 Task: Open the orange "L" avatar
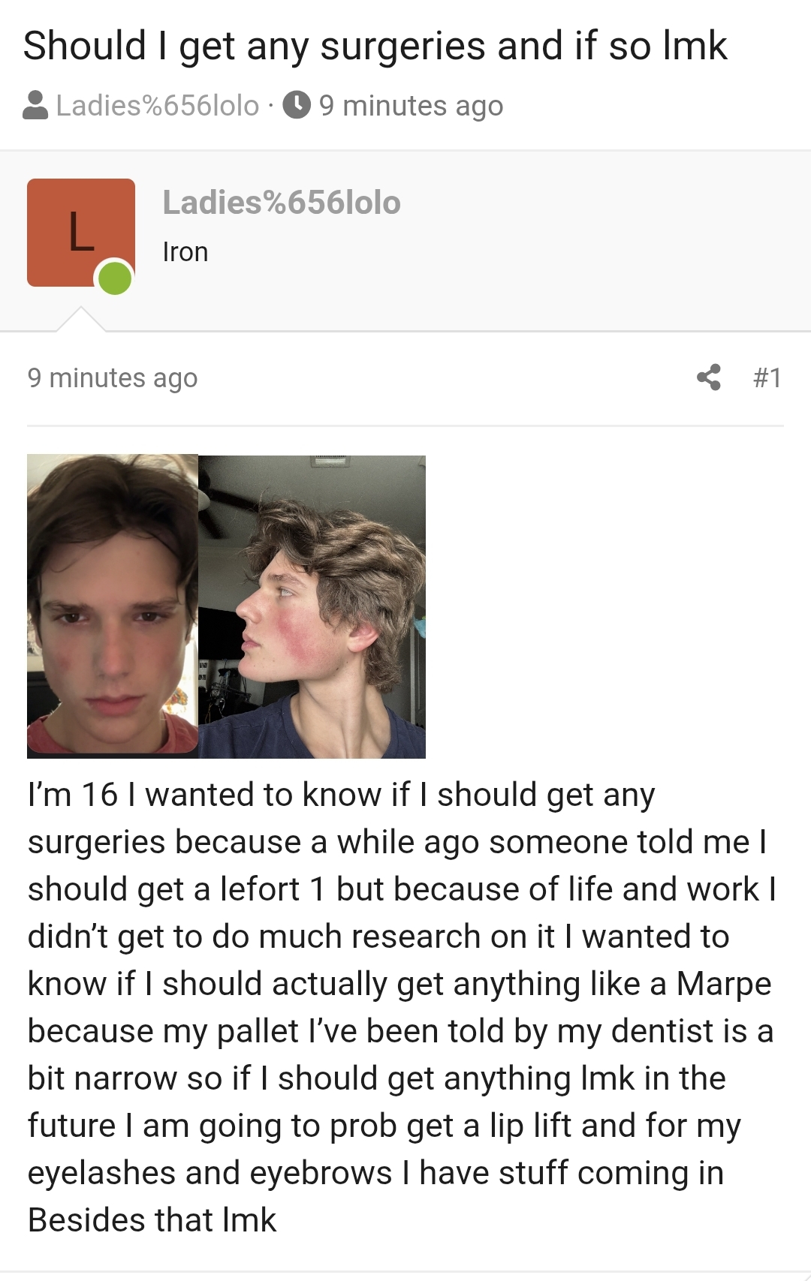coord(80,232)
